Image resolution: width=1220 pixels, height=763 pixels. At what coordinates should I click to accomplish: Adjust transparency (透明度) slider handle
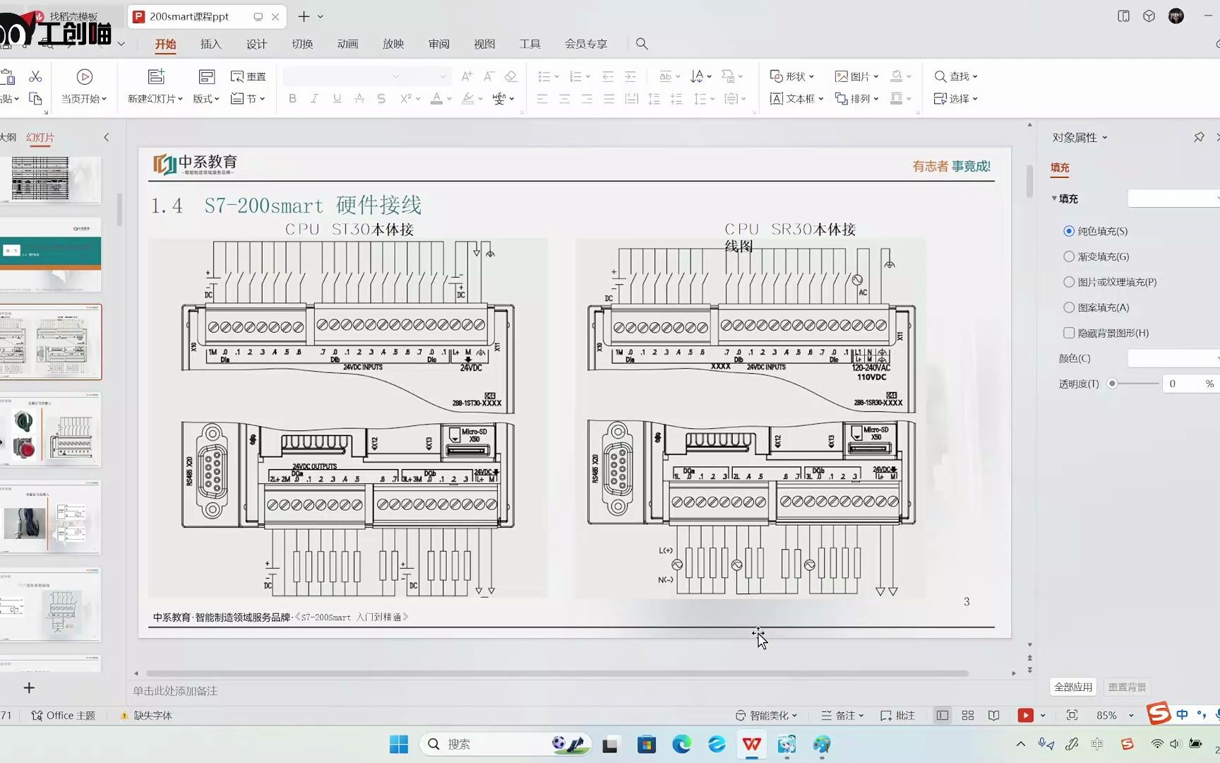coord(1112,384)
